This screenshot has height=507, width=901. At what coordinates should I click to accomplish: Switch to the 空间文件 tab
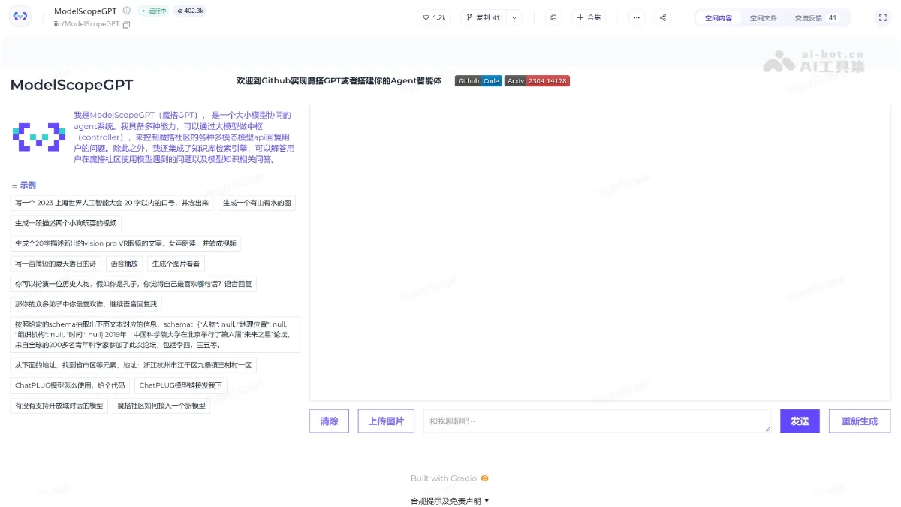click(x=764, y=17)
